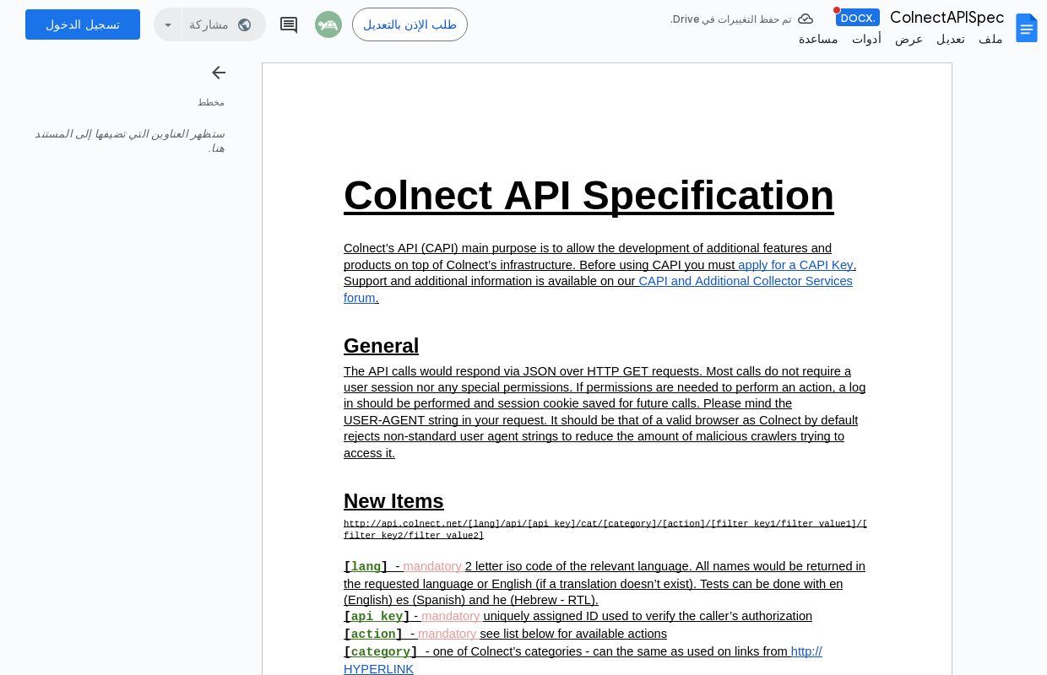Click the 'mandatory' word after [action]
Screen dimensions: 1047x675
point(447,634)
